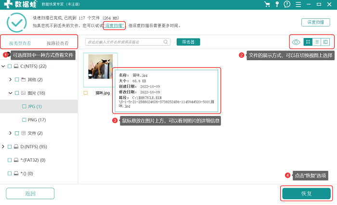Switch to thumbnail grid view
This screenshot has height=205, width=337.
[308, 42]
